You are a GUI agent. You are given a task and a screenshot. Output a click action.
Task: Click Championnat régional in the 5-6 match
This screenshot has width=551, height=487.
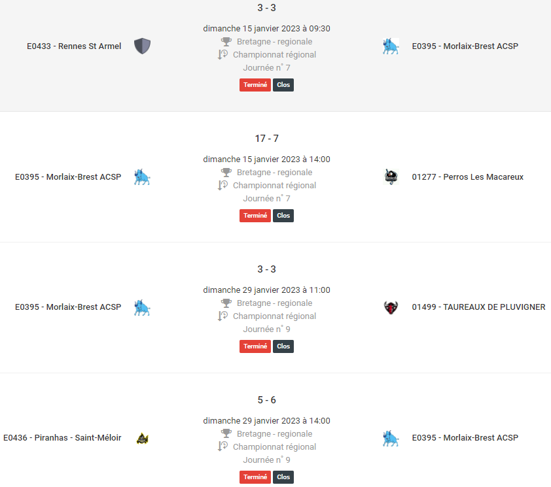coord(274,447)
